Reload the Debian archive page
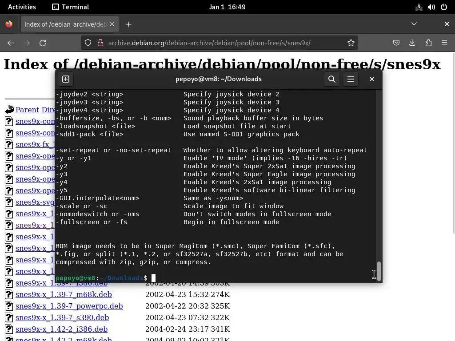455x341 pixels. click(x=43, y=43)
